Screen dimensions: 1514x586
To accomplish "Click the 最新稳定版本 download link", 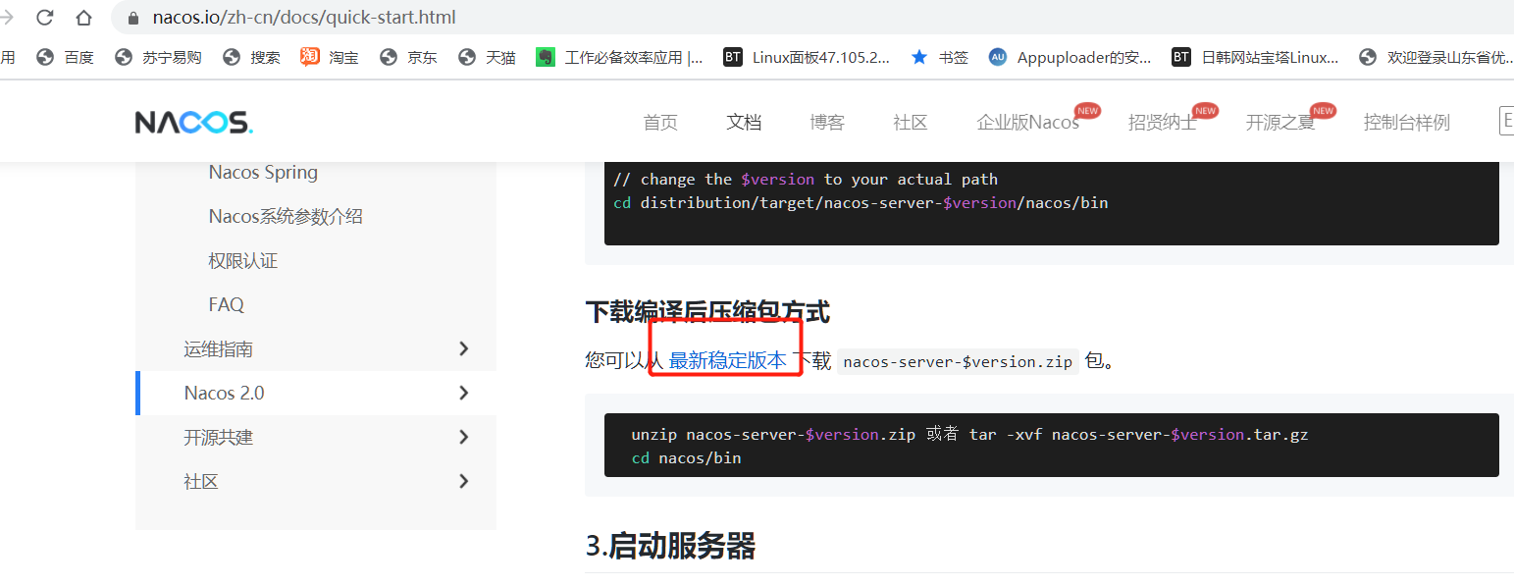I will [x=727, y=360].
